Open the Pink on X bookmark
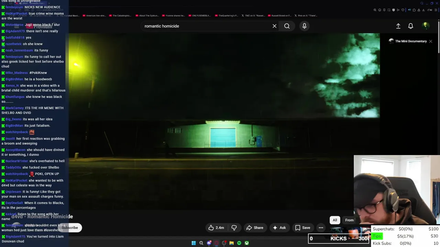 click(x=306, y=15)
